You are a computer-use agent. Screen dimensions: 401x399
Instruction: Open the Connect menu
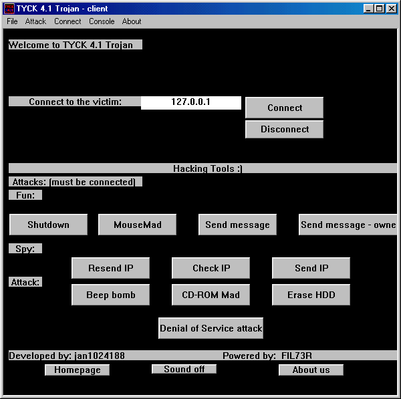pos(68,21)
